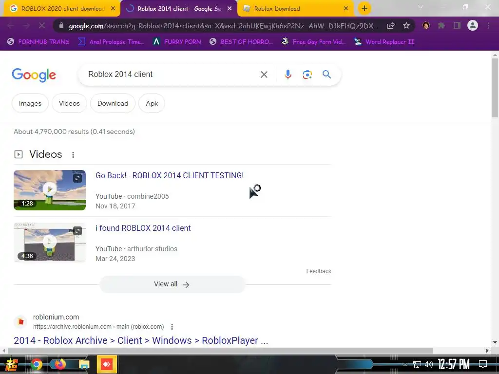Share this page from address bar

(391, 26)
